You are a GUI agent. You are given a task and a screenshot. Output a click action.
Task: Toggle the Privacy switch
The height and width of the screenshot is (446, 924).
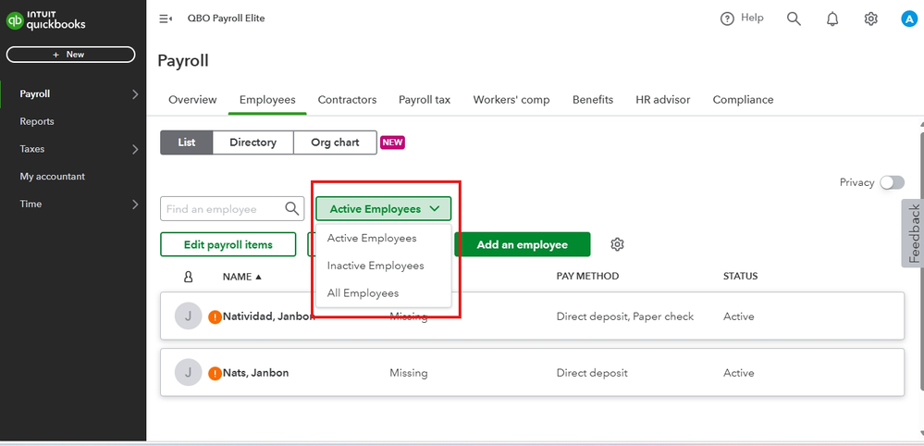pos(892,182)
